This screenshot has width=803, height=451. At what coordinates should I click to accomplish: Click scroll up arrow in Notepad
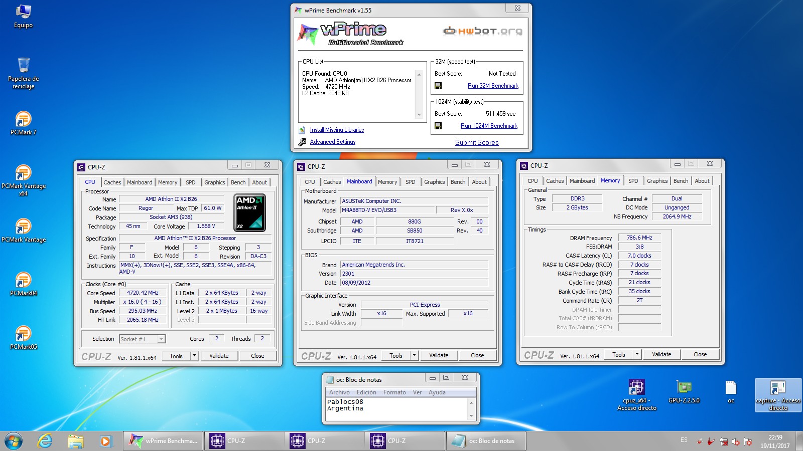(471, 403)
